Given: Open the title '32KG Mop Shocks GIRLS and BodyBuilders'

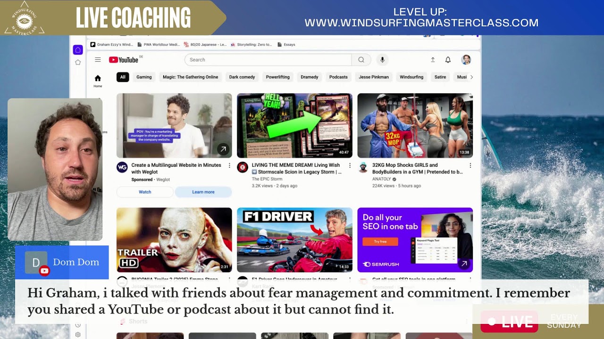Looking at the screenshot, I should [x=418, y=169].
